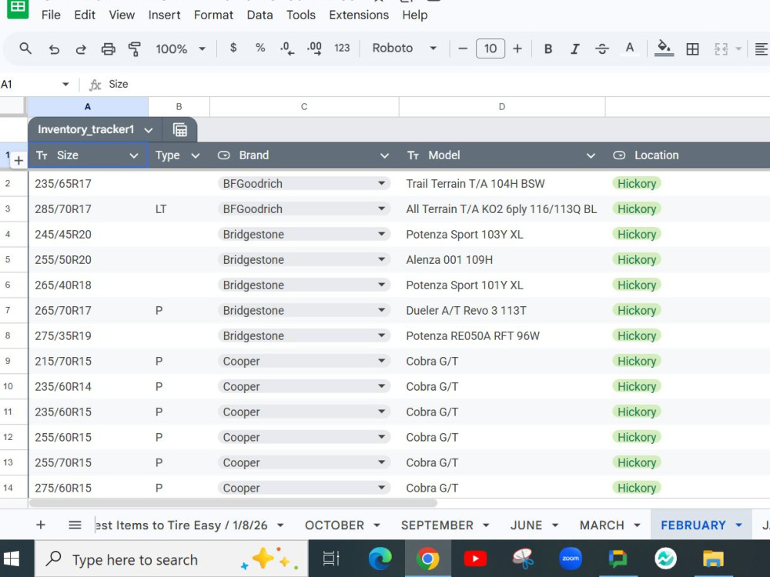
Task: Format as currency with dollar icon
Action: point(233,48)
